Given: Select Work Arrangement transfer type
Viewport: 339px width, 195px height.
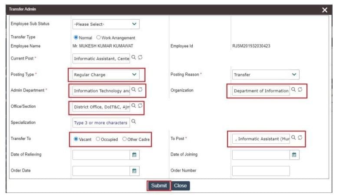Looking at the screenshot, I should (99, 37).
